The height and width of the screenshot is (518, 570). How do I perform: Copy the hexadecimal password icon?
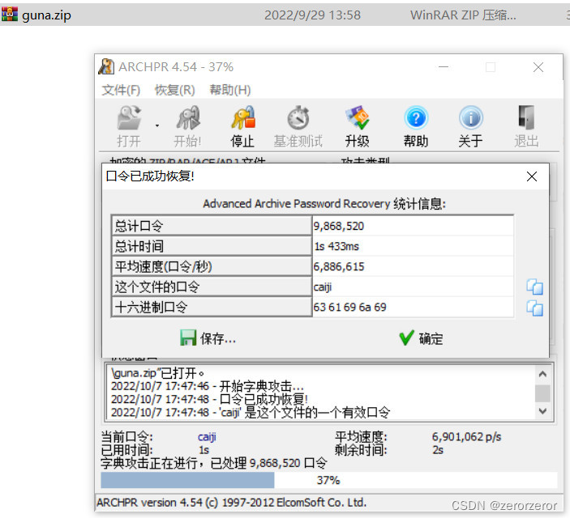(535, 308)
